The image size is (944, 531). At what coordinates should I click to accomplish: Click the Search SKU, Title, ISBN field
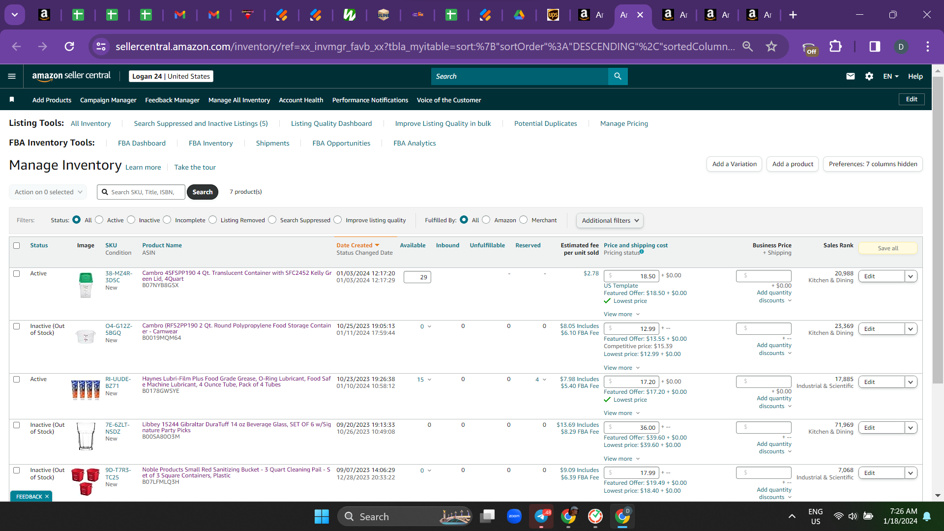[x=141, y=192]
